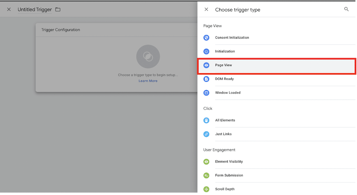Click the 'Choose trigger type' panel title
Viewport: 357px width, 195px height.
click(x=238, y=10)
